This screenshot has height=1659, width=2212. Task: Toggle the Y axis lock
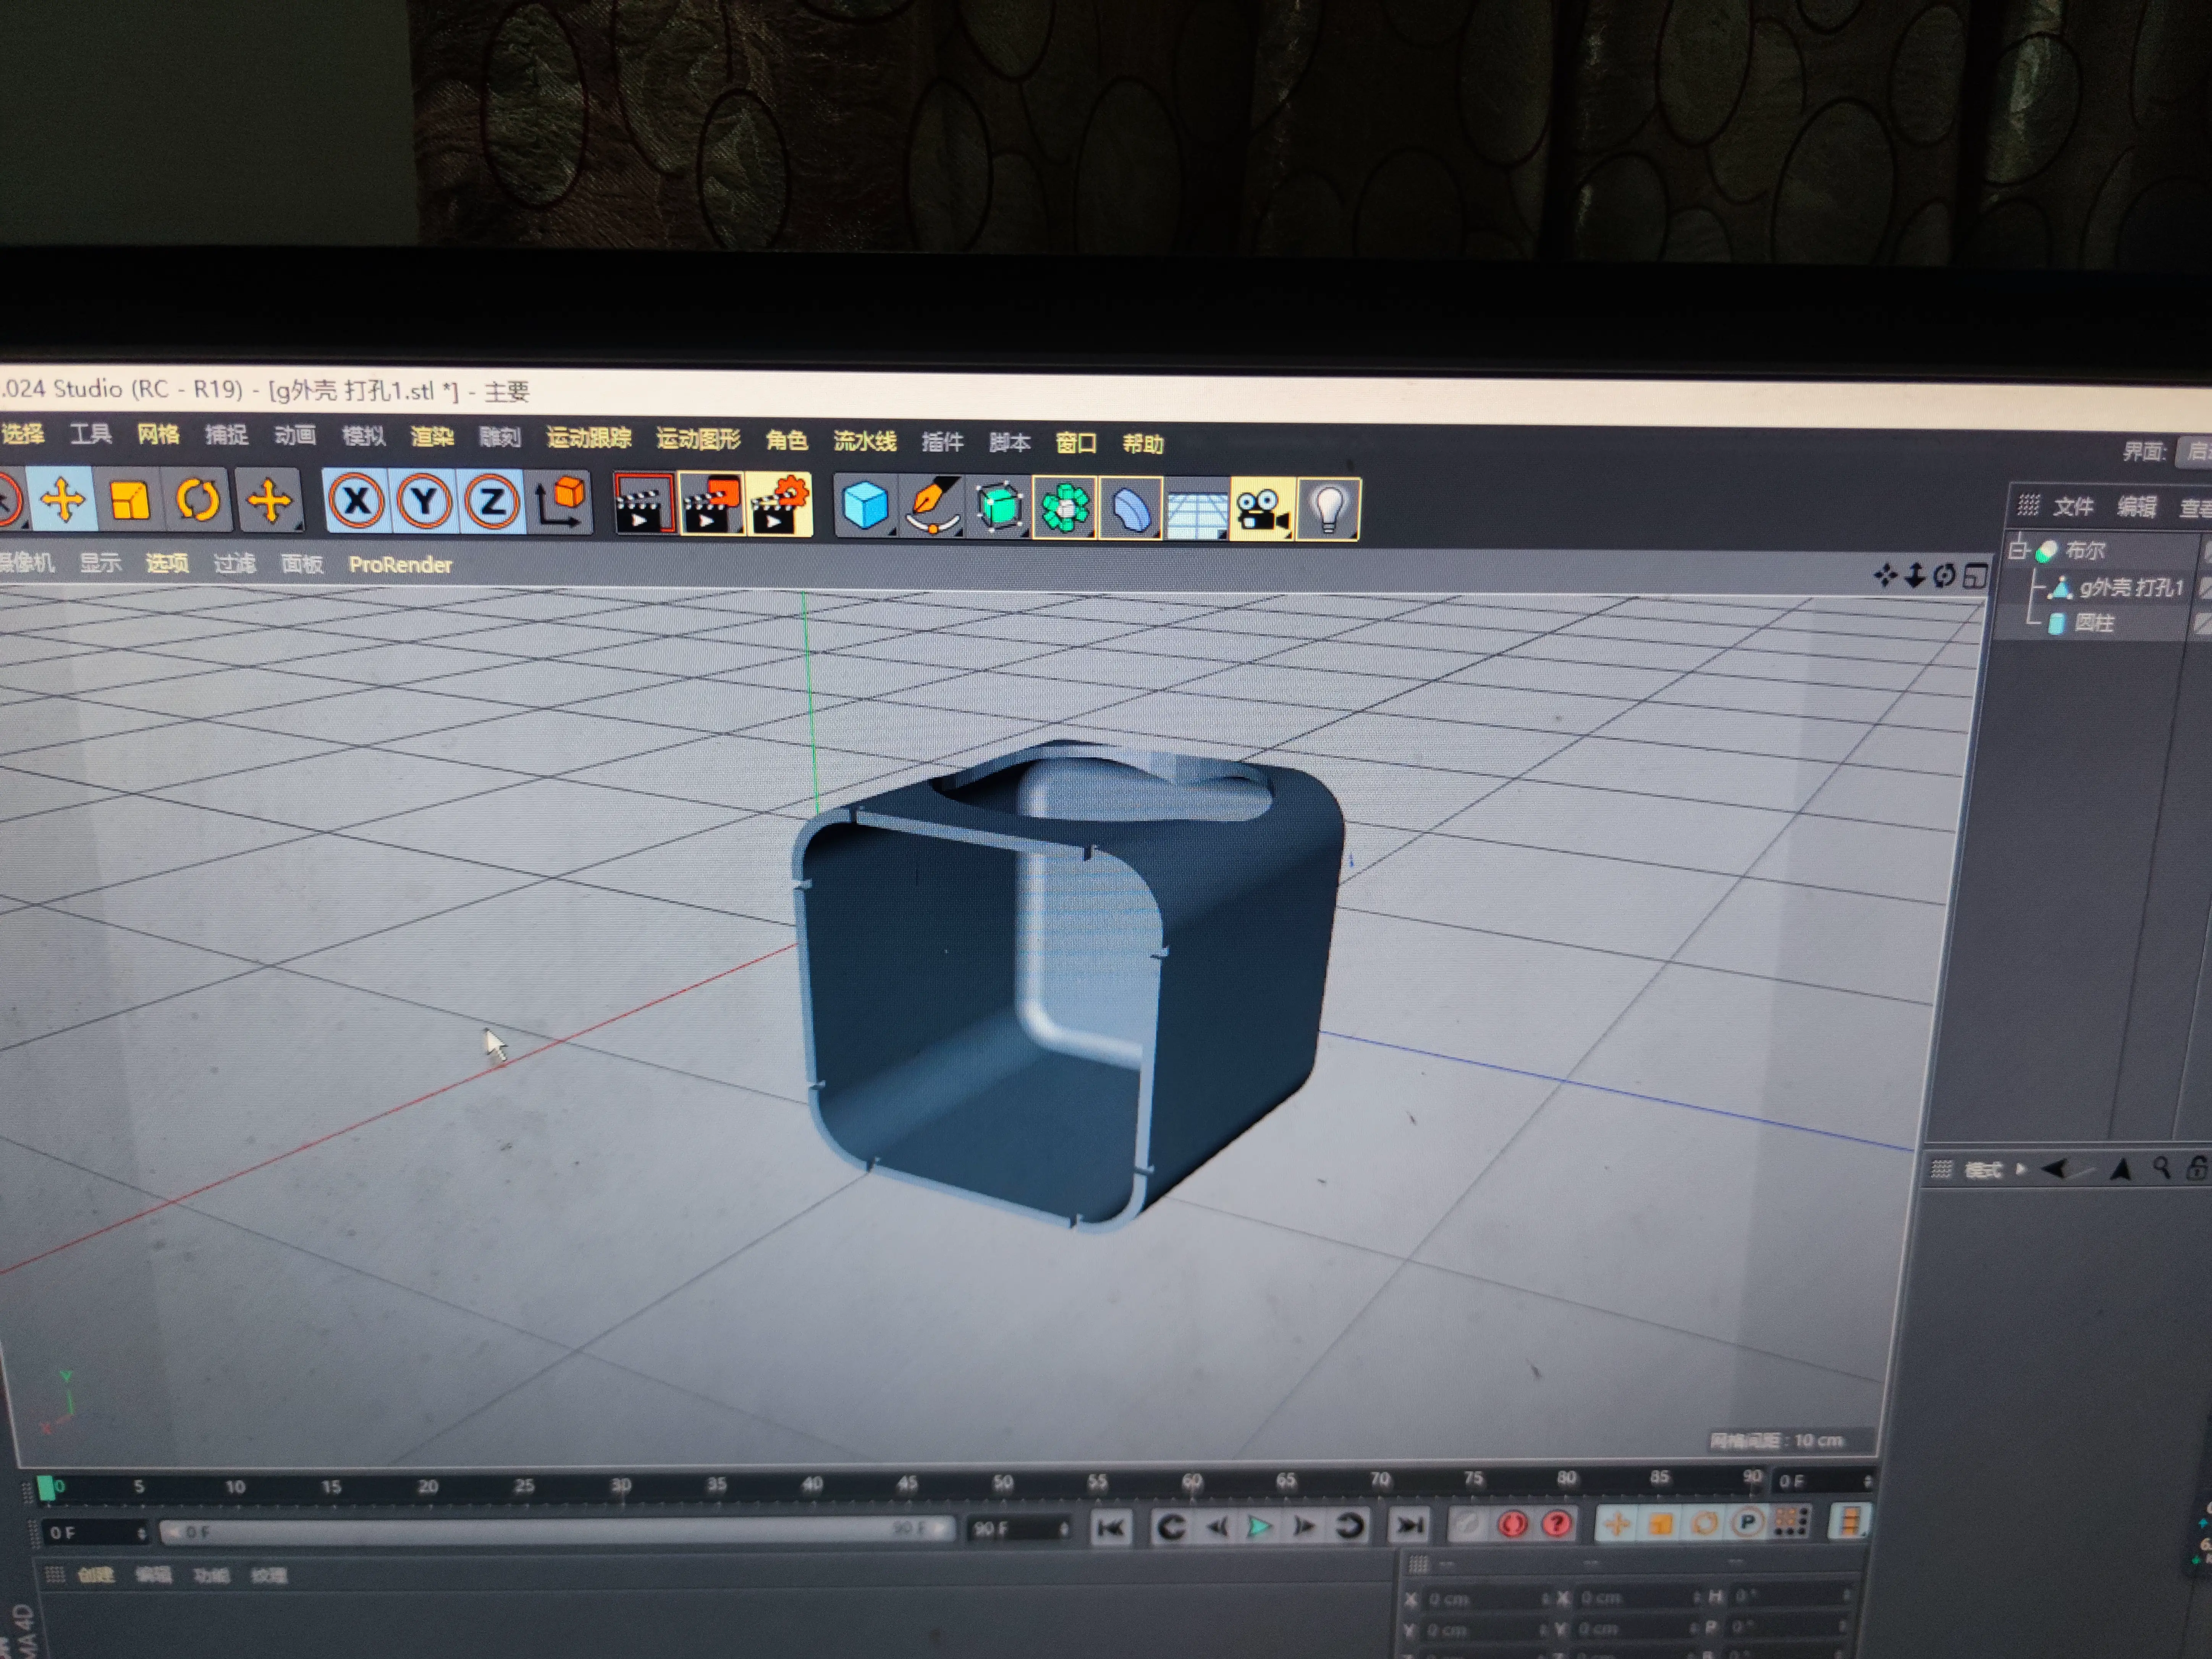coord(424,502)
